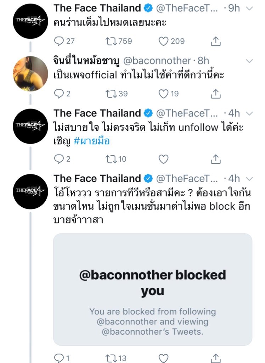The height and width of the screenshot is (363, 265).
Task: Open the #ผายมือ hashtag link
Action: coord(91,141)
